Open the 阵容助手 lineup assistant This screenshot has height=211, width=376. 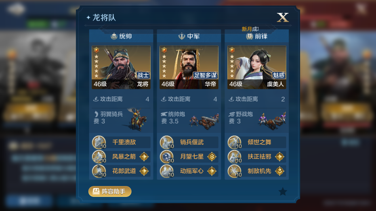110,191
